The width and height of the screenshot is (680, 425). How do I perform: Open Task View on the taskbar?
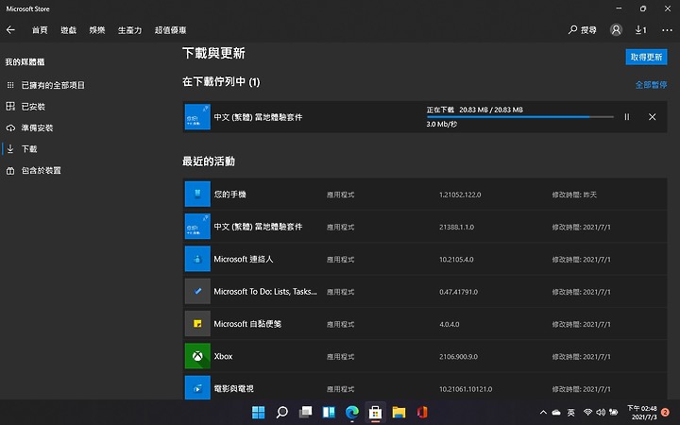(305, 412)
